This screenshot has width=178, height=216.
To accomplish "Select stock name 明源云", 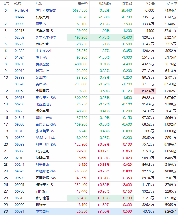I will pos(41,205).
